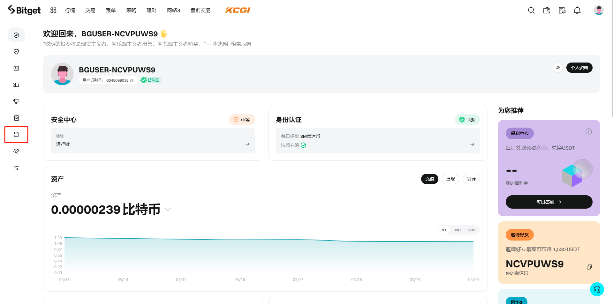
Task: Click the 安全中心 heading
Action: 64,120
